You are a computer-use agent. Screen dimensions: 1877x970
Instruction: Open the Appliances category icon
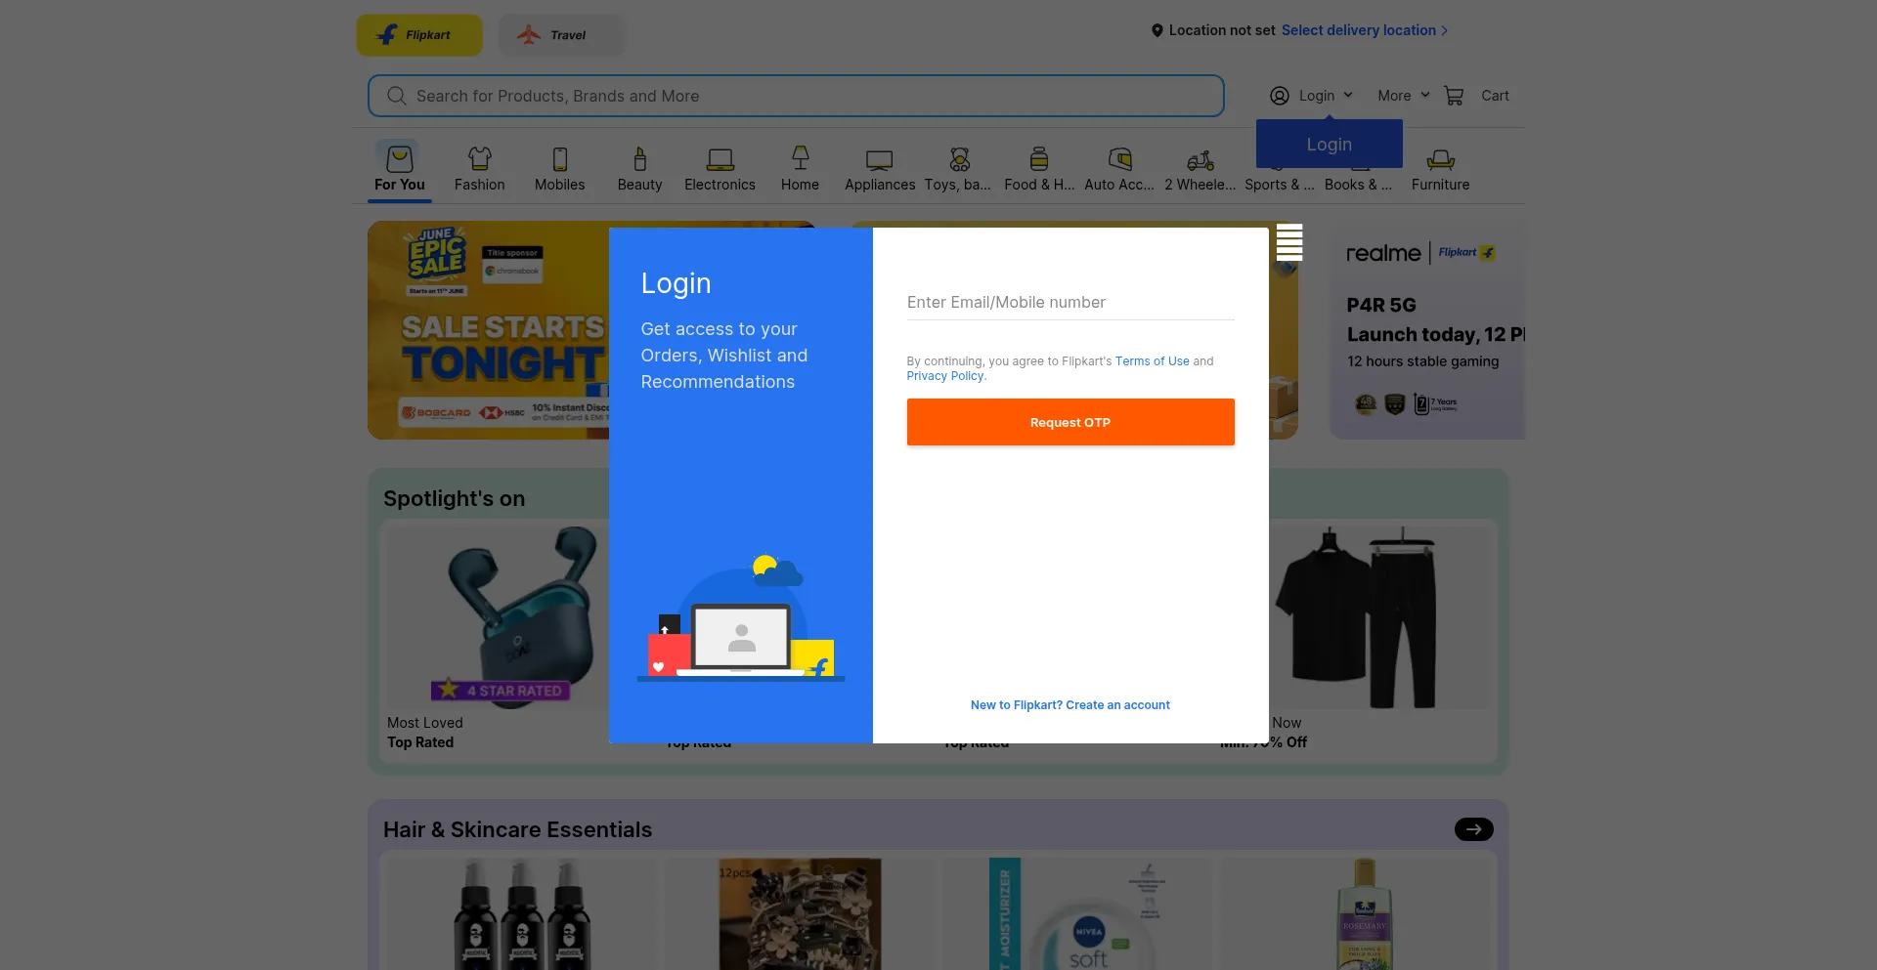pos(880,159)
